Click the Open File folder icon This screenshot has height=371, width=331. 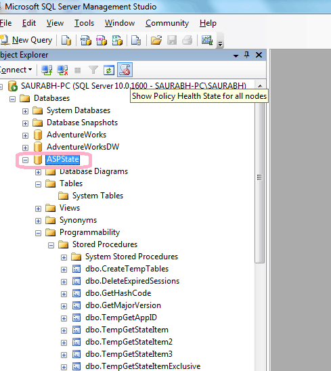[156, 40]
